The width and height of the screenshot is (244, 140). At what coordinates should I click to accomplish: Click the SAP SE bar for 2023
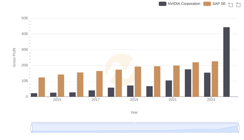coord(215,79)
